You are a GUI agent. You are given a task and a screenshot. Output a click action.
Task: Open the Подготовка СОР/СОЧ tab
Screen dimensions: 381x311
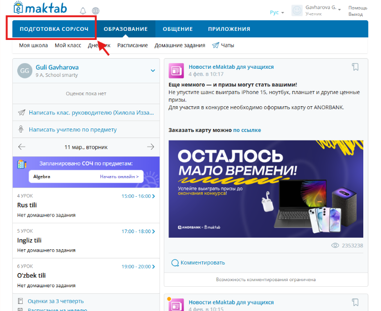click(54, 29)
